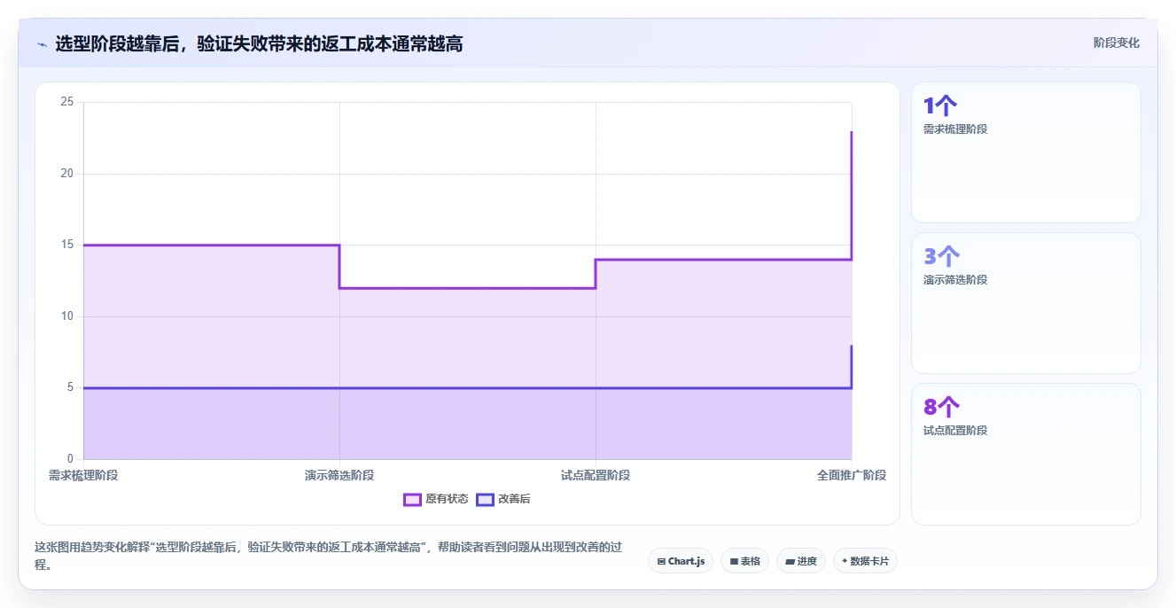Click the lightning icon beside the title
Screen dimensions: 1176x608
pos(42,44)
